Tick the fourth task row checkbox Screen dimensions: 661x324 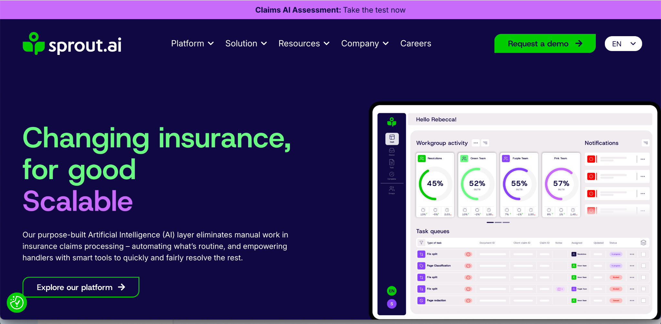pos(643,289)
